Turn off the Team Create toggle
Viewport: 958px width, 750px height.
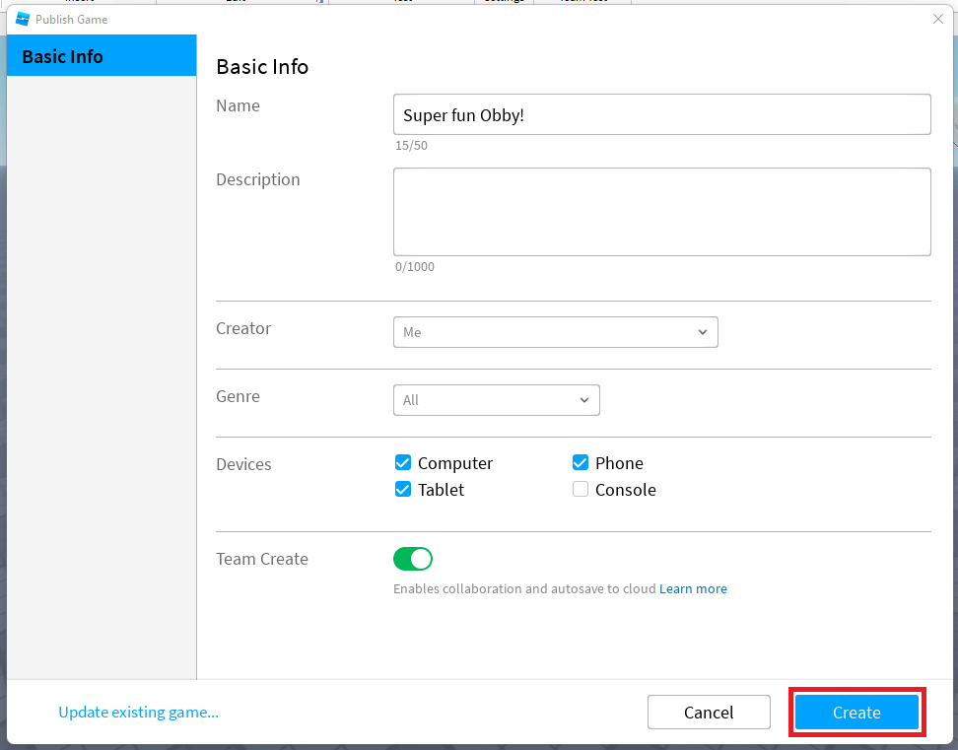[413, 559]
